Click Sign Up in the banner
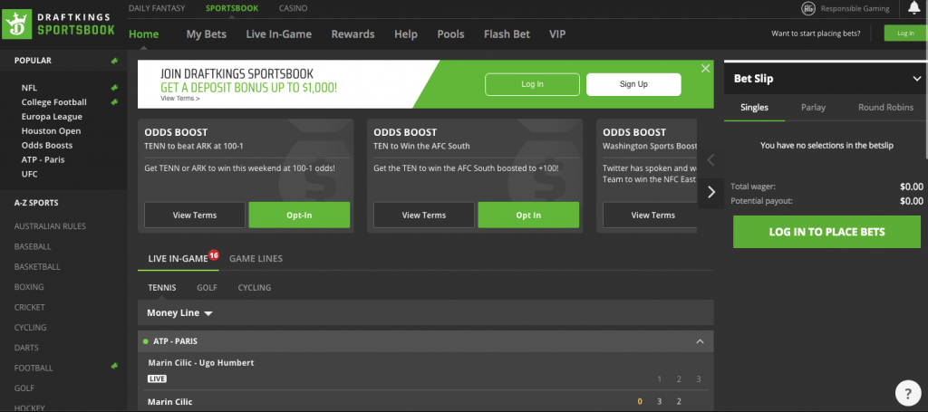The height and width of the screenshot is (412, 928). click(633, 84)
